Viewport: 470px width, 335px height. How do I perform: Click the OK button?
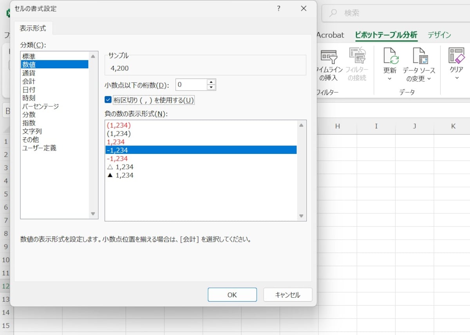(232, 295)
